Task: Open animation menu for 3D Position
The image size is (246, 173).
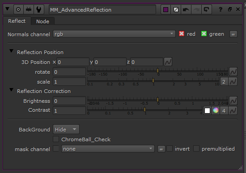Action: coord(168,62)
